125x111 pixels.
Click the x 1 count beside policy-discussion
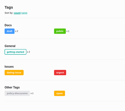[x=32, y=93]
